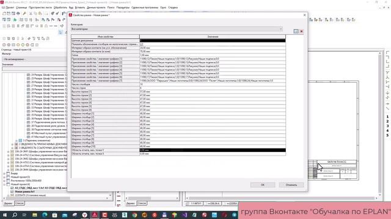Open the Mail app from the taskbar
The width and height of the screenshot is (391, 219).
65,215
